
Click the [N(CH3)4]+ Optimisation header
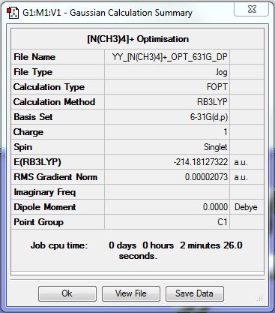coord(138,39)
